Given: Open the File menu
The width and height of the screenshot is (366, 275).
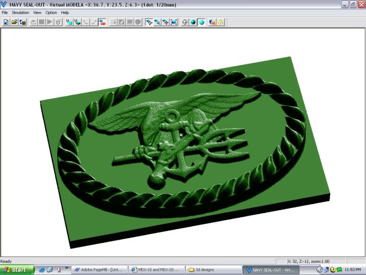Looking at the screenshot, I should pos(5,12).
